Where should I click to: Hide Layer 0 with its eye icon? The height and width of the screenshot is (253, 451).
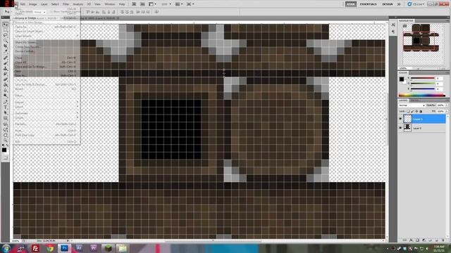pyautogui.click(x=400, y=128)
